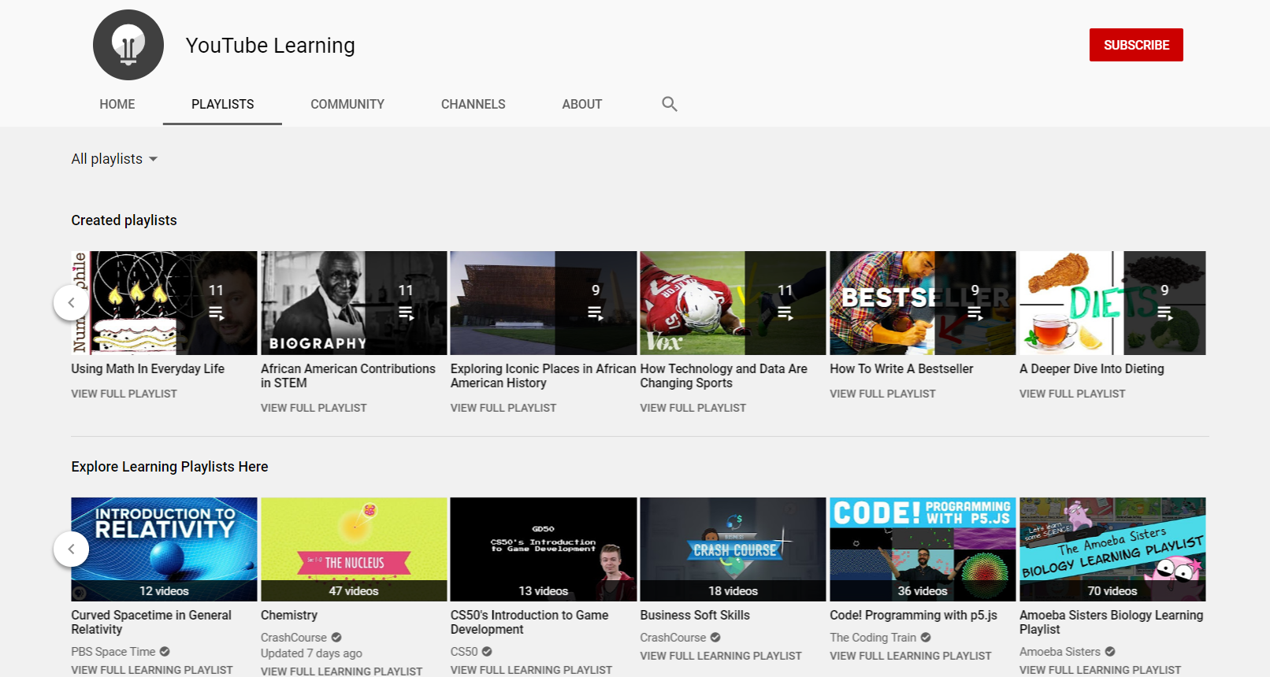
Task: Open the Channels tab
Action: pos(473,104)
